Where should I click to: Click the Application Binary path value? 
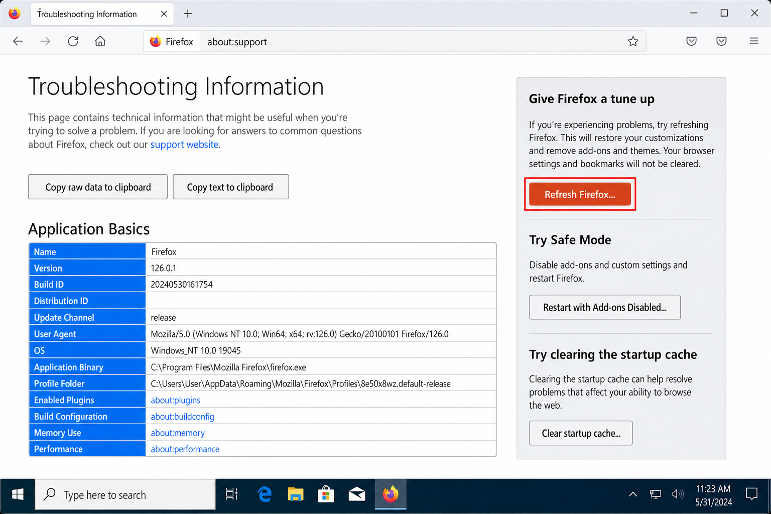228,367
